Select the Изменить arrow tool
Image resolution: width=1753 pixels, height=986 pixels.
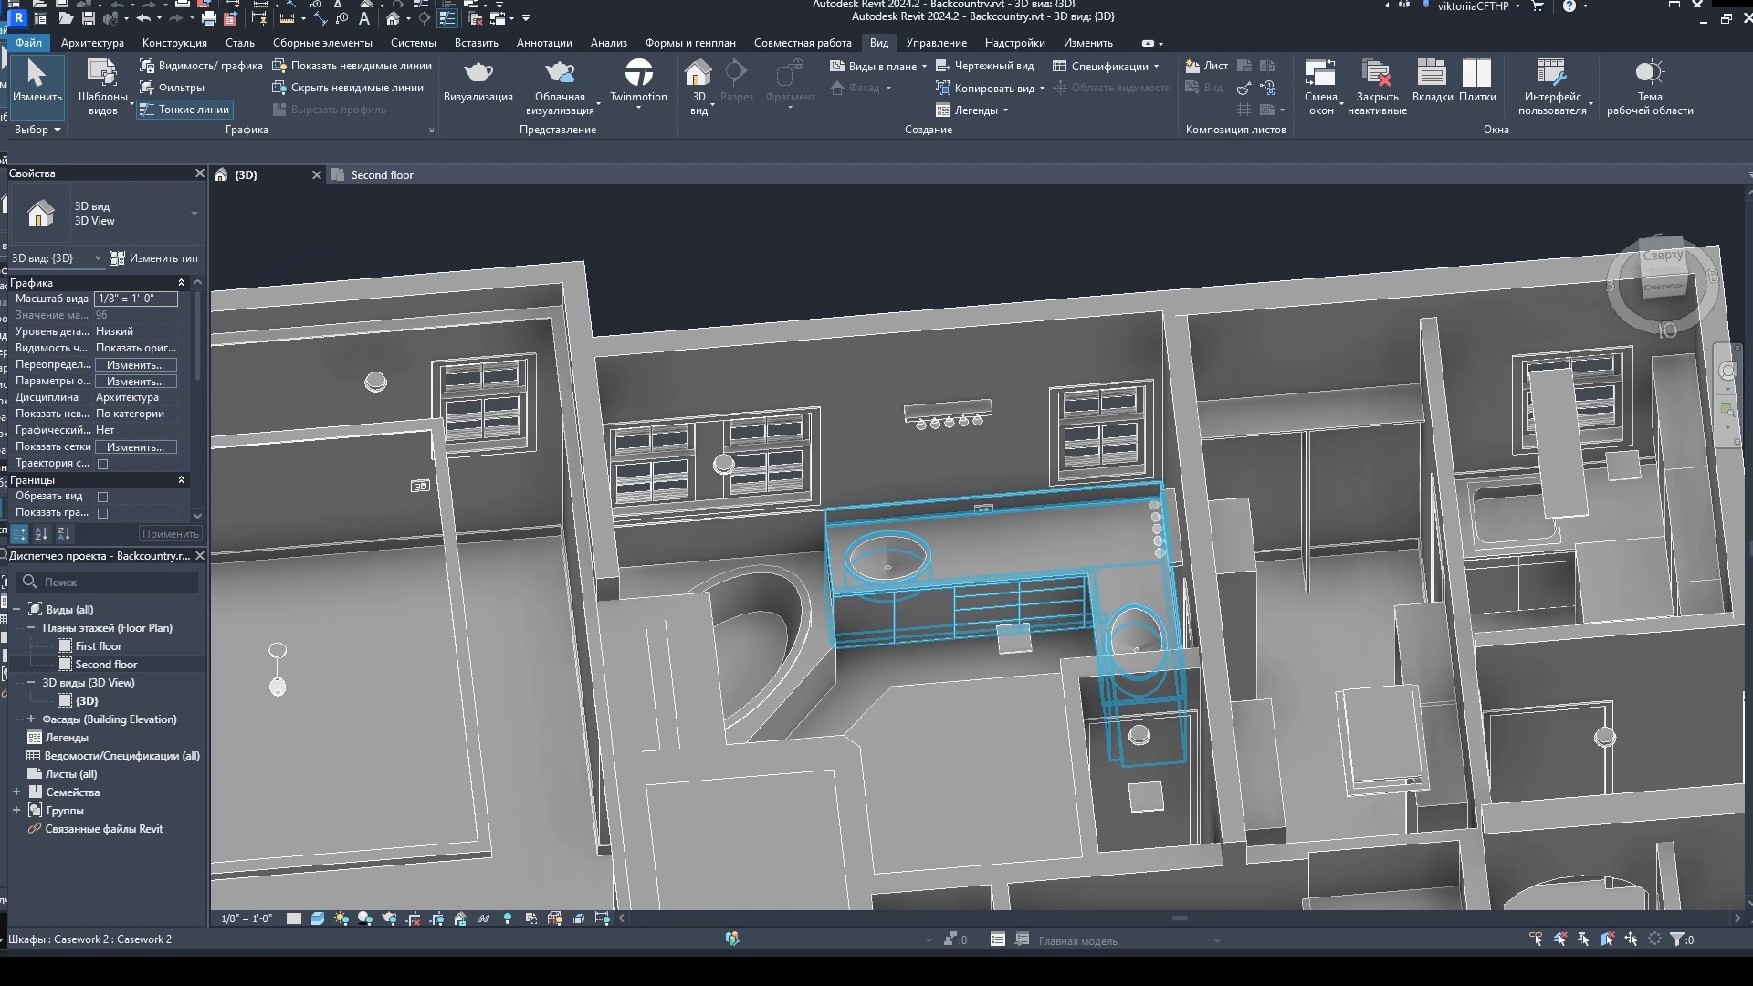tap(37, 74)
